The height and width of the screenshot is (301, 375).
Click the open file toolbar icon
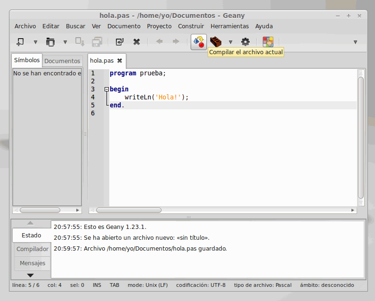click(50, 42)
